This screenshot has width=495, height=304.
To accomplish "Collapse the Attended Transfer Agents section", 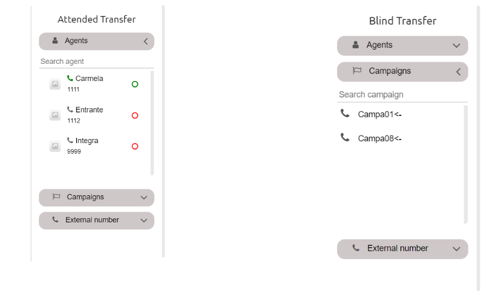I will click(145, 41).
